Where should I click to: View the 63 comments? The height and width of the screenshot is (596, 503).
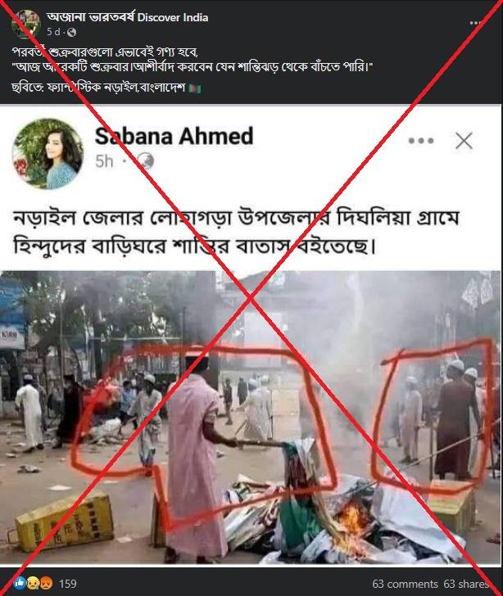click(x=405, y=584)
